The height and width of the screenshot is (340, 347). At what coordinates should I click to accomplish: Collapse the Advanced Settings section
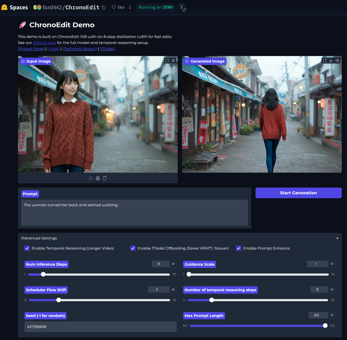pyautogui.click(x=337, y=238)
